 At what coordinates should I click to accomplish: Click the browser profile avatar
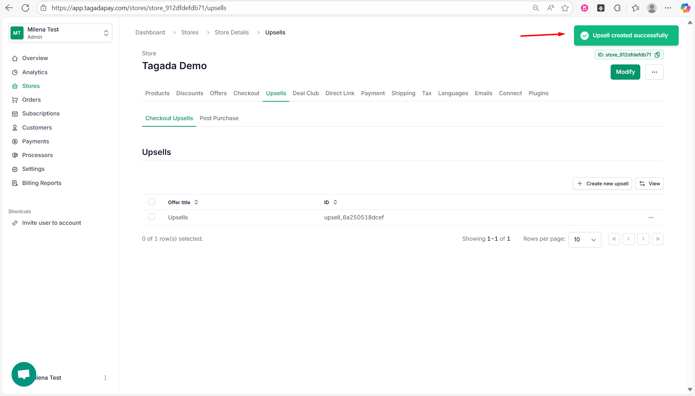pyautogui.click(x=652, y=8)
